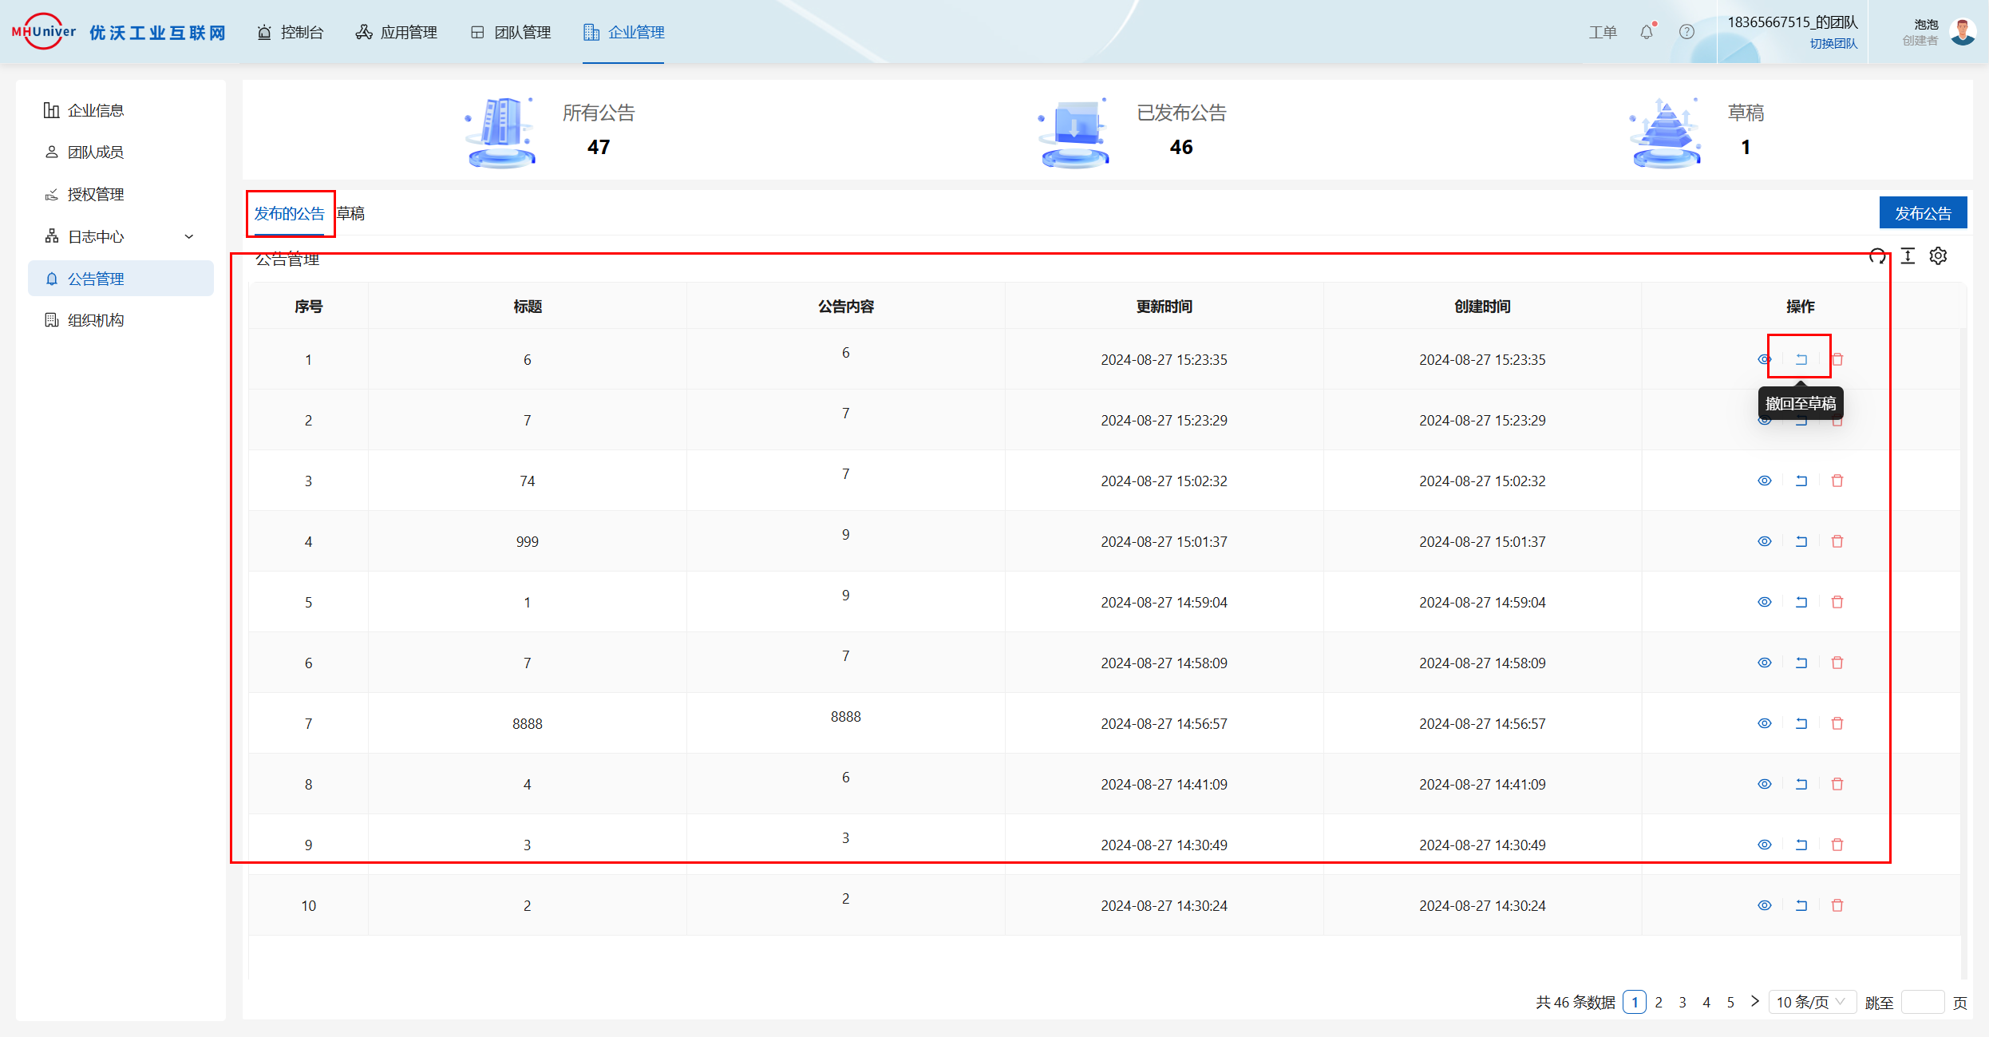
Task: View announcement in row 9 via eye icon
Action: (x=1765, y=845)
